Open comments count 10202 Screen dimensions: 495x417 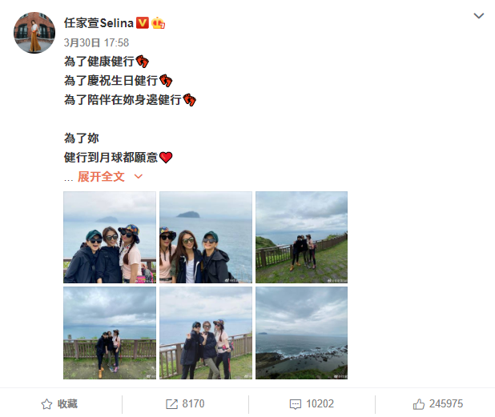(320, 403)
